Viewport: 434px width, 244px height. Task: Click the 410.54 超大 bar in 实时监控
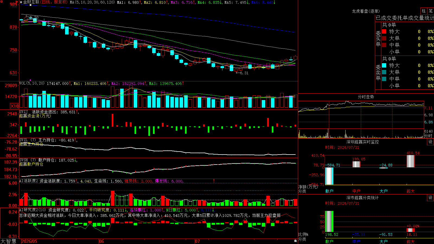411,161
